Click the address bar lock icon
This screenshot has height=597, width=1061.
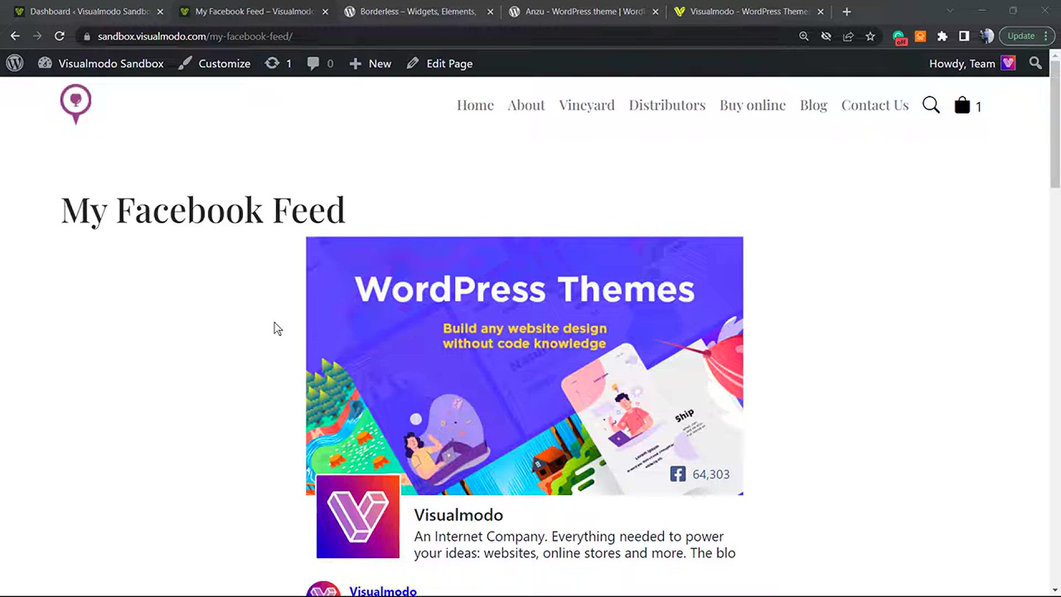point(87,36)
